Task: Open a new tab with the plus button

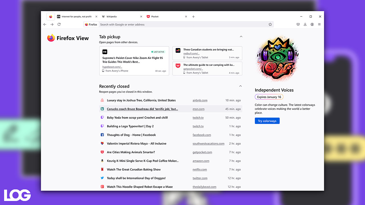Action: click(193, 17)
